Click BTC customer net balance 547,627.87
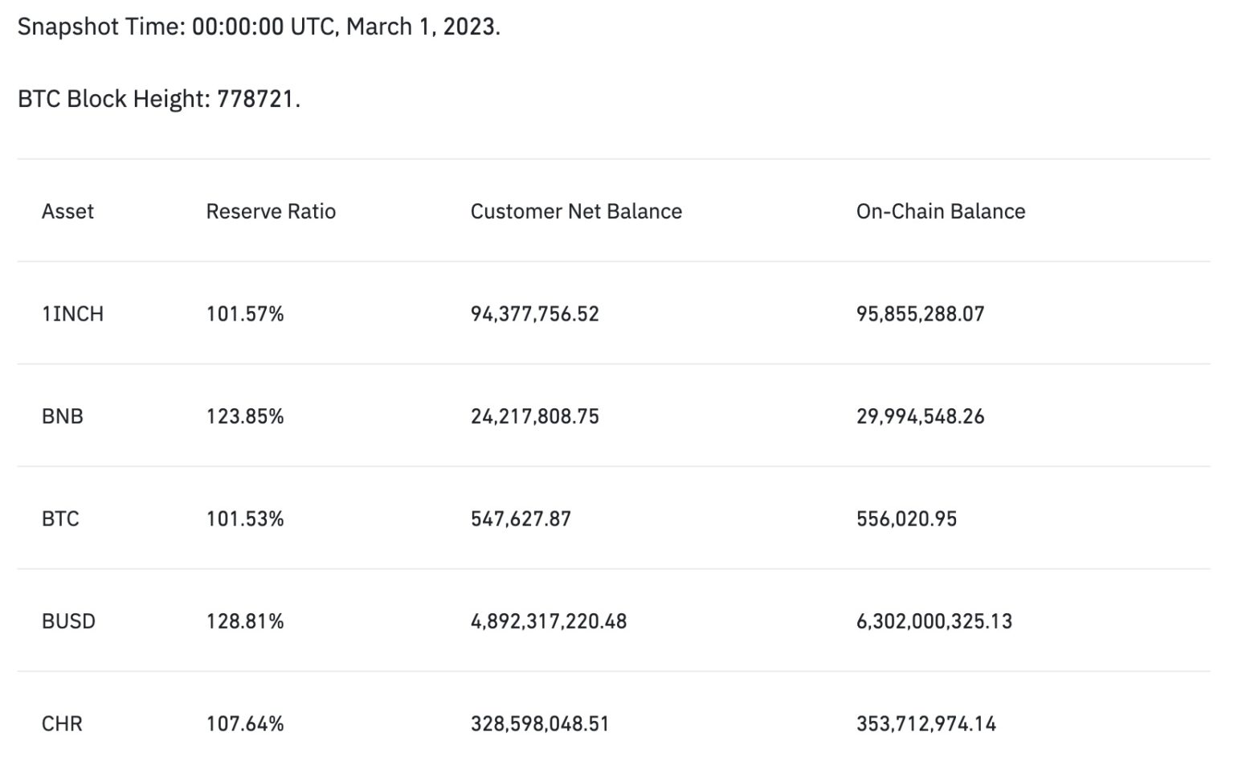The width and height of the screenshot is (1234, 770). 521,518
